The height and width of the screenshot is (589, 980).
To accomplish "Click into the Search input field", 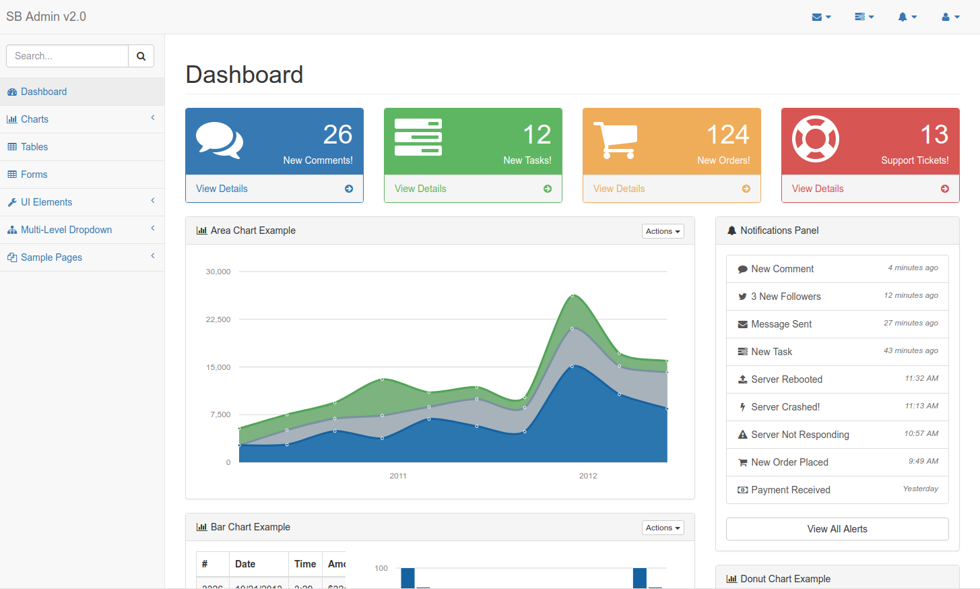I will 67,56.
